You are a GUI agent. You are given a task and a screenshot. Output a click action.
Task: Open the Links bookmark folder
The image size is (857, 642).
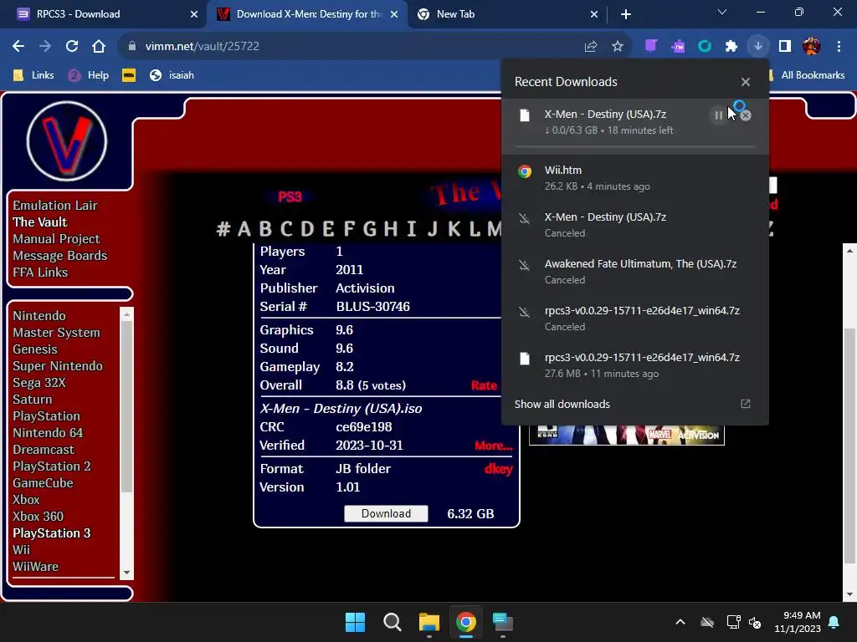(x=33, y=75)
